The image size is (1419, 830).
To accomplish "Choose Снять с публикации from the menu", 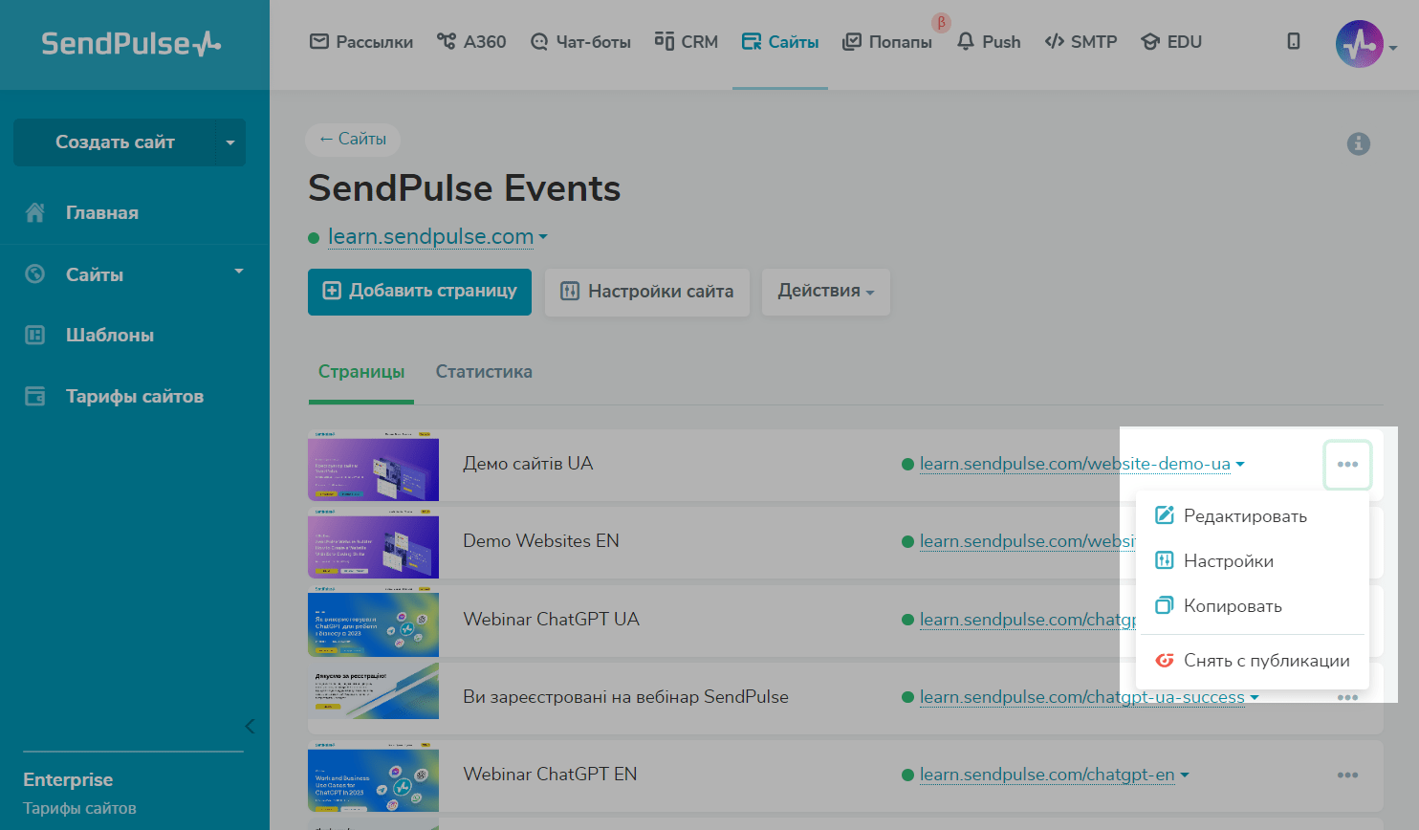I will coord(1253,661).
